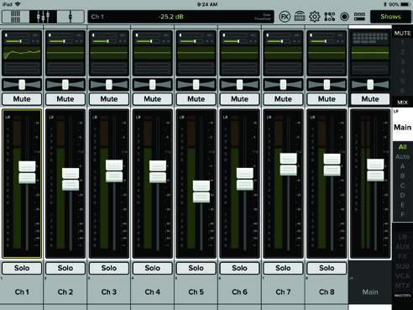Open the routing matrix icon
The width and height of the screenshot is (413, 310).
(330, 17)
